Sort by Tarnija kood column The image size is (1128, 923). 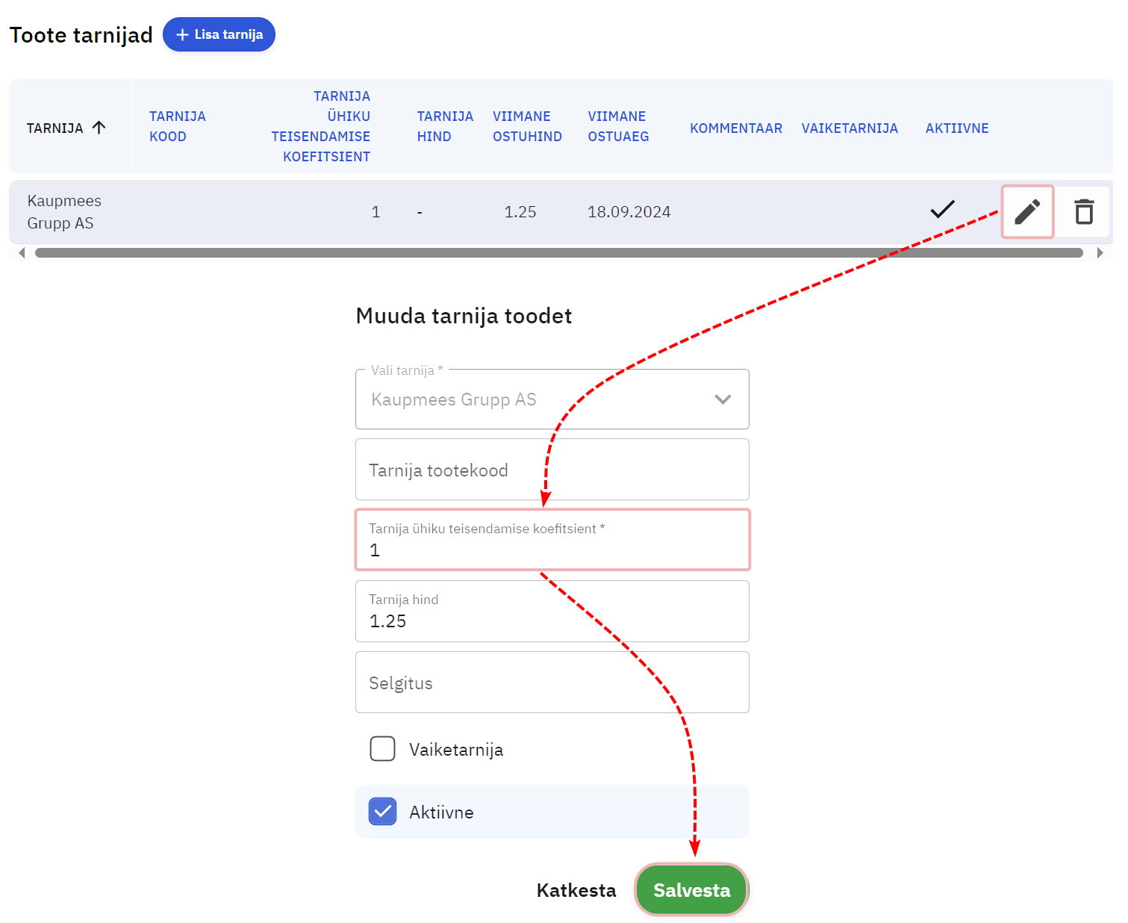click(x=177, y=126)
